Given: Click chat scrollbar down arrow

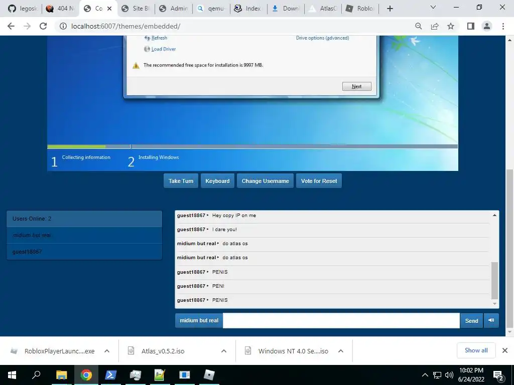Looking at the screenshot, I should pyautogui.click(x=494, y=304).
